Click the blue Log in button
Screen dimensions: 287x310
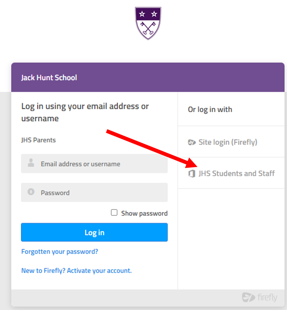94,232
